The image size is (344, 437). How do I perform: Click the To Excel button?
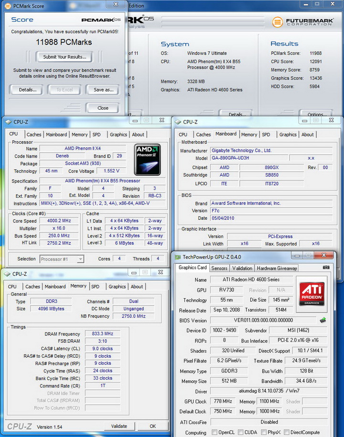pos(64,90)
